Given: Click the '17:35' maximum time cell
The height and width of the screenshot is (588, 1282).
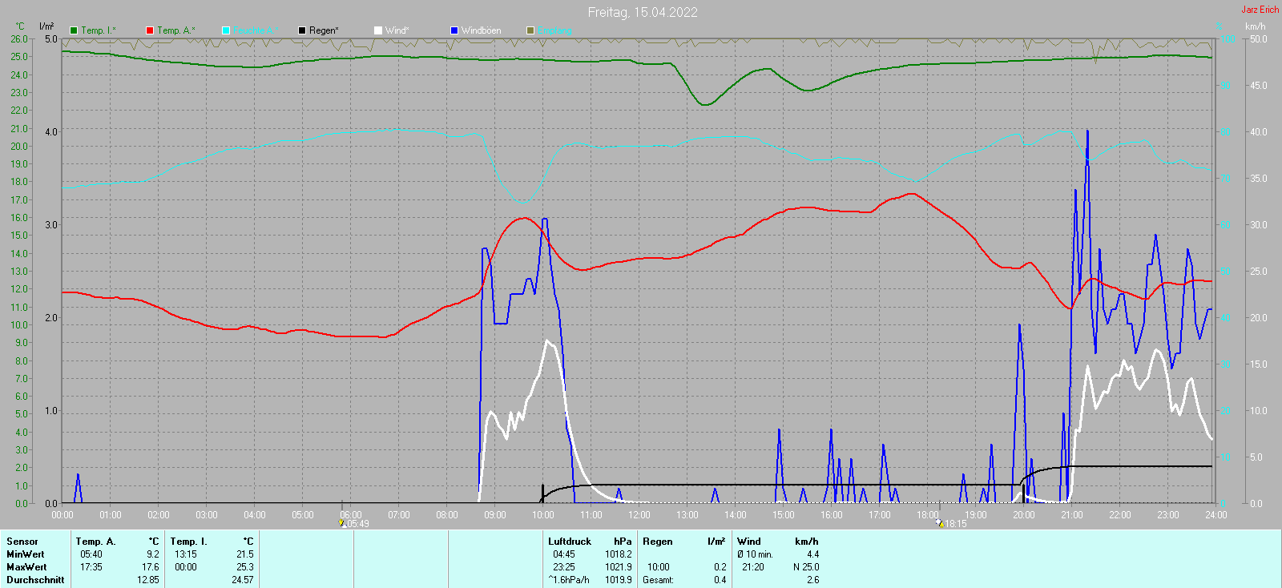Looking at the screenshot, I should 91,567.
